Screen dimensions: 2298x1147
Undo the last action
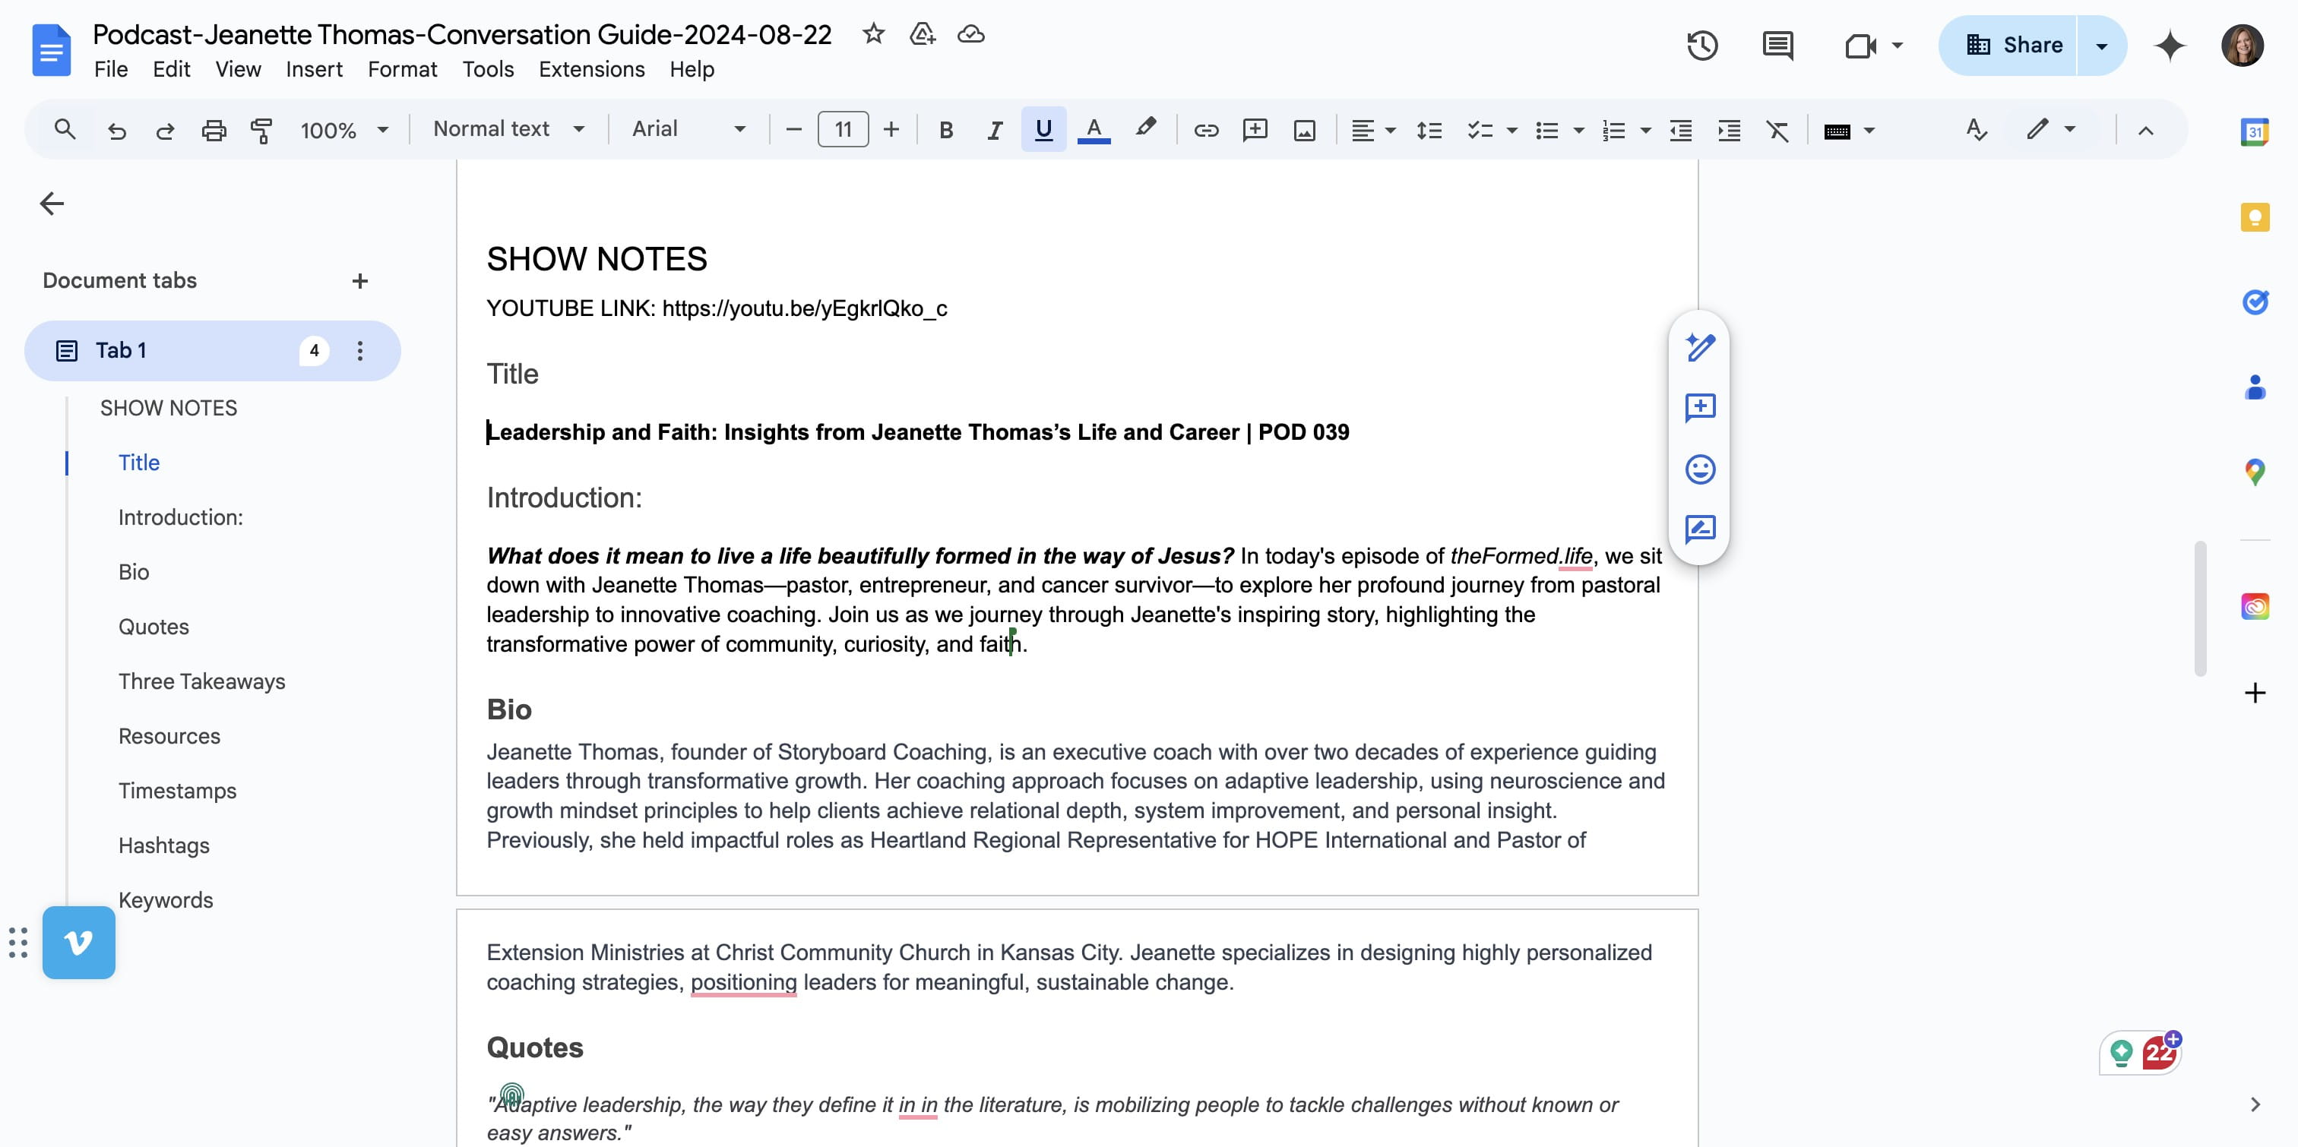point(117,130)
